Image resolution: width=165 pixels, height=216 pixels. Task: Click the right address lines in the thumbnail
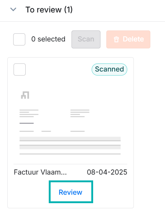[x=80, y=113]
